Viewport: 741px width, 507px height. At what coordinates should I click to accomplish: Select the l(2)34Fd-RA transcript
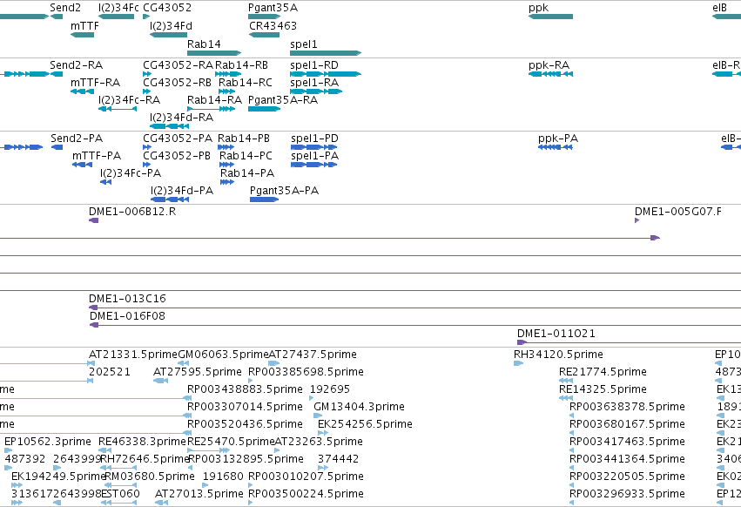pos(169,126)
